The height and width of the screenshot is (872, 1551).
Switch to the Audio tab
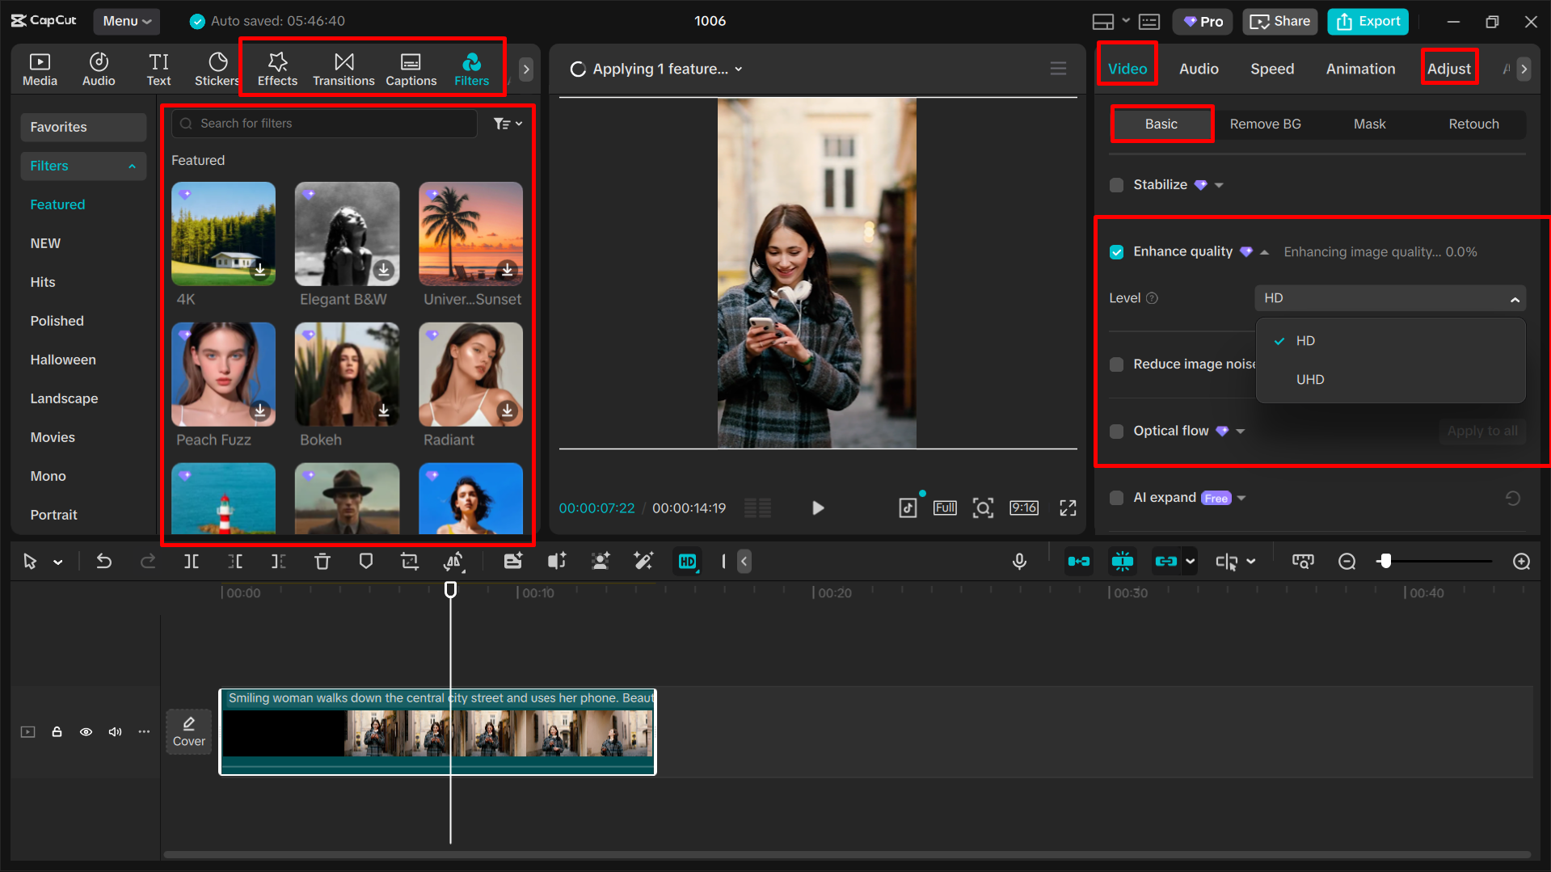click(1199, 69)
